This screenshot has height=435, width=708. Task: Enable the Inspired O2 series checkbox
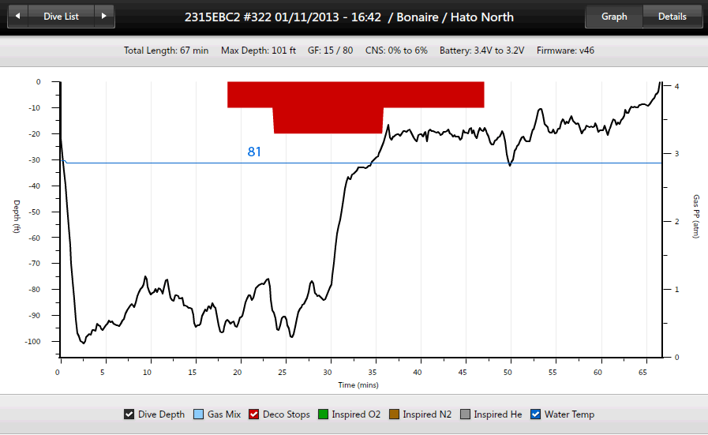pos(324,414)
